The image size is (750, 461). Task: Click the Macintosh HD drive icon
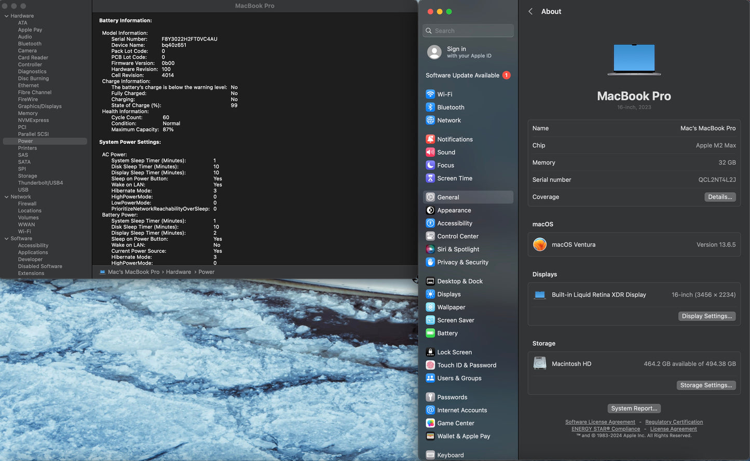[x=540, y=363]
